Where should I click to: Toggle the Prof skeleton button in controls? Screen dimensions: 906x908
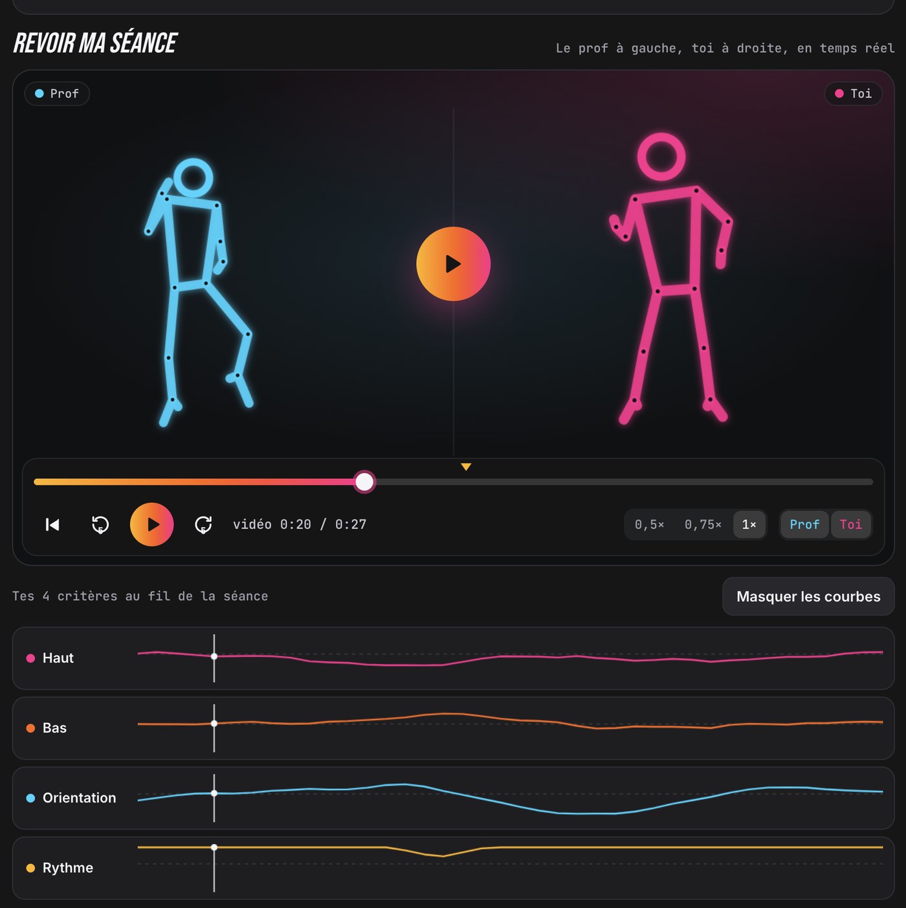804,524
